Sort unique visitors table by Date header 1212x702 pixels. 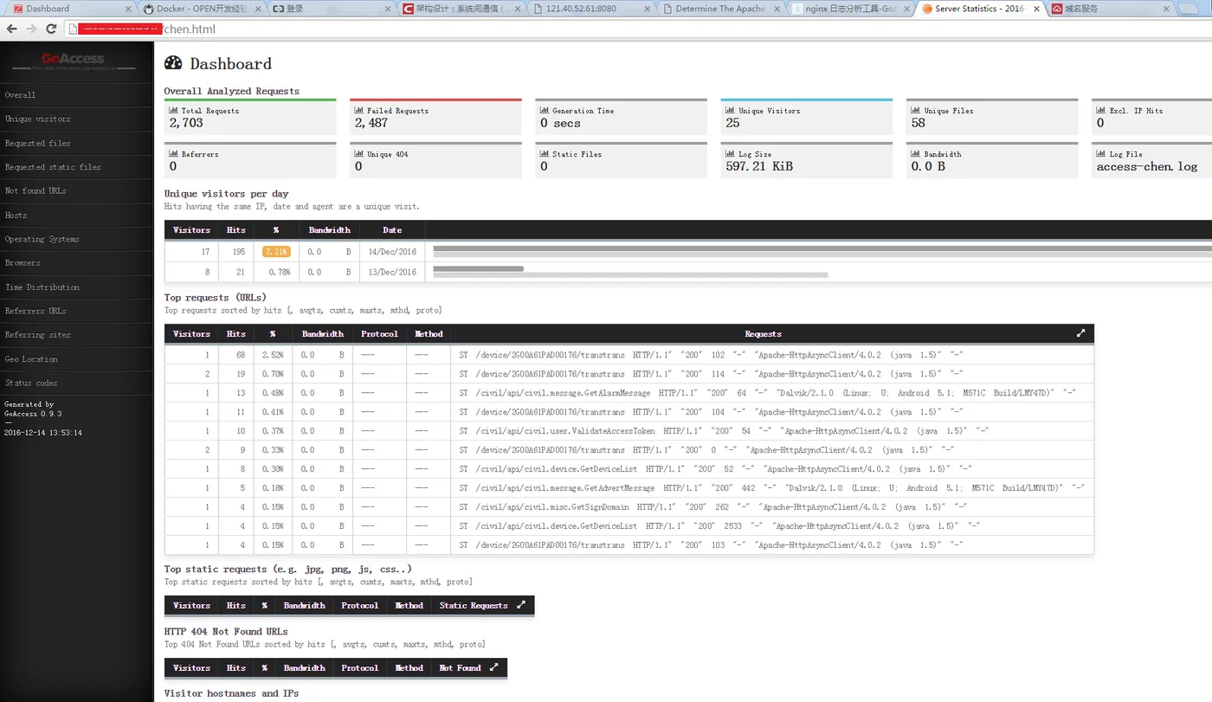tap(392, 230)
